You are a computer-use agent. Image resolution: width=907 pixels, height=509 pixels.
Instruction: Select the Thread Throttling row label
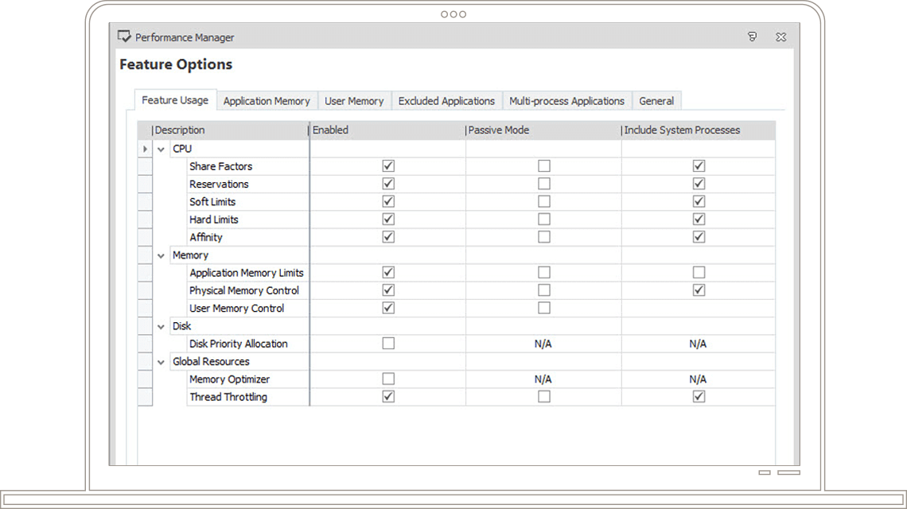tap(228, 398)
